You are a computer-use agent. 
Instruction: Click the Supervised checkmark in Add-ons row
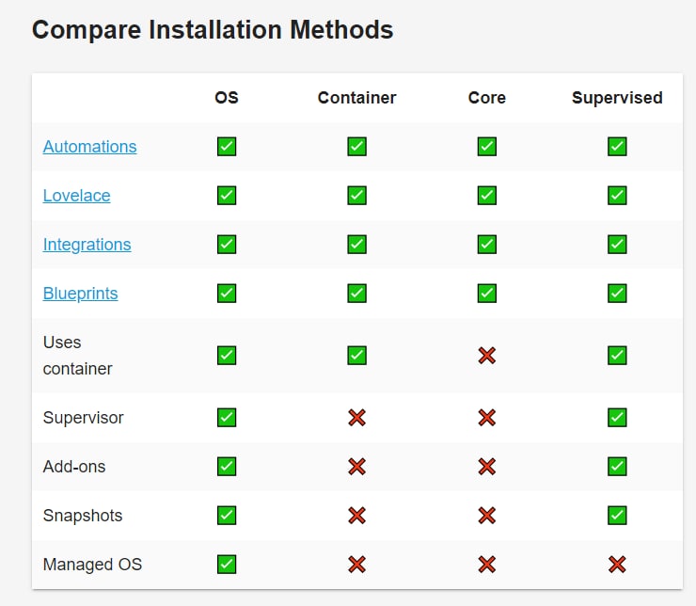(x=617, y=467)
